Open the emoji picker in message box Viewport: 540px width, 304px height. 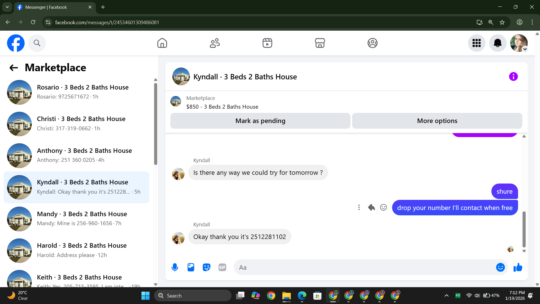pos(500,267)
